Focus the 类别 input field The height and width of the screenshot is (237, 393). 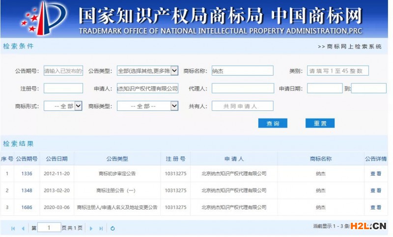pyautogui.click(x=338, y=71)
